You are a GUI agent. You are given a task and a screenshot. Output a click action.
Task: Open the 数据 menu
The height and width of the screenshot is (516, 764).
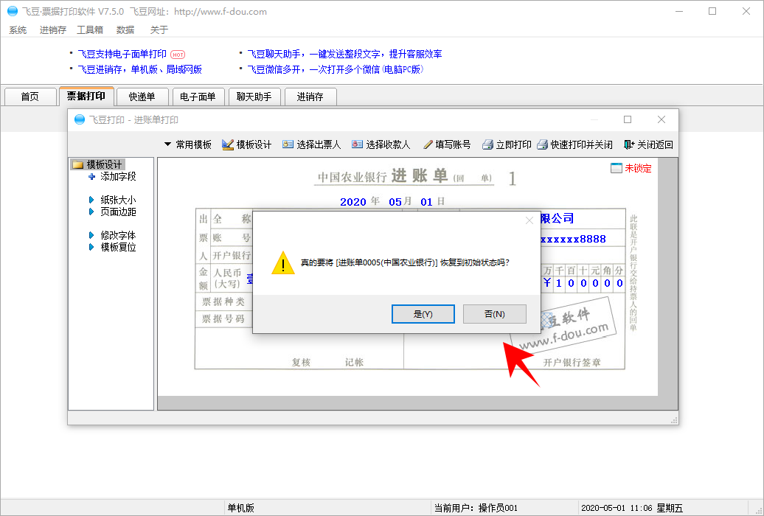[x=125, y=29]
